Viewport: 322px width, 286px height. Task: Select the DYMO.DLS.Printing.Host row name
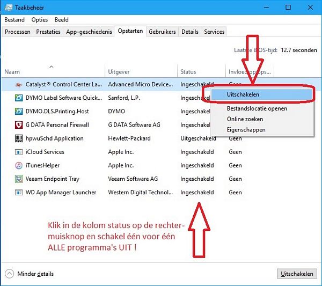(57, 111)
